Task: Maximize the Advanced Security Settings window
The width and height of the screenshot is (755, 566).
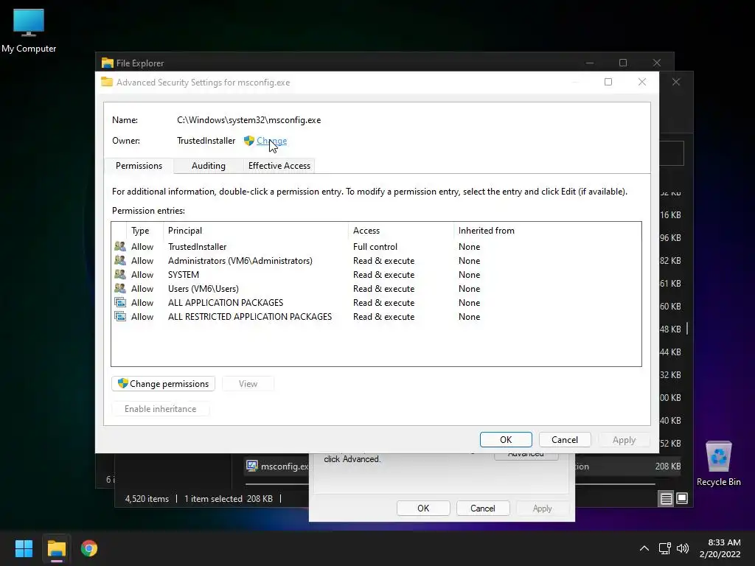Action: tap(608, 82)
